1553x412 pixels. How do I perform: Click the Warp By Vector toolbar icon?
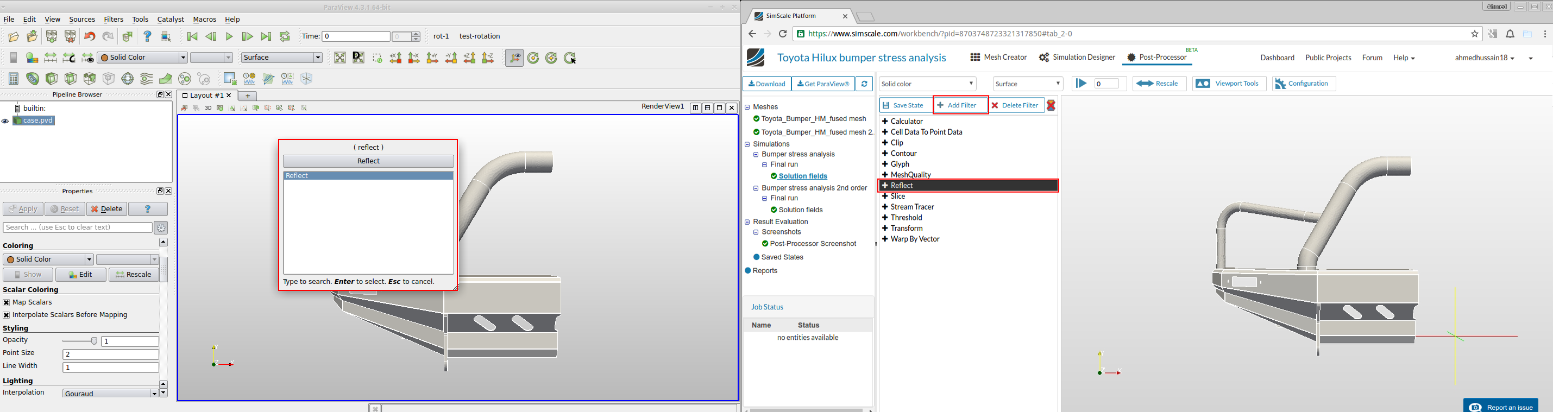pos(166,79)
